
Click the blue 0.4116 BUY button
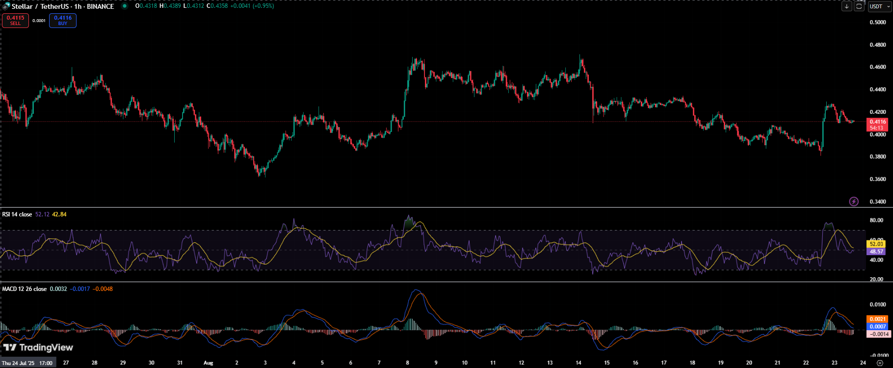[63, 21]
